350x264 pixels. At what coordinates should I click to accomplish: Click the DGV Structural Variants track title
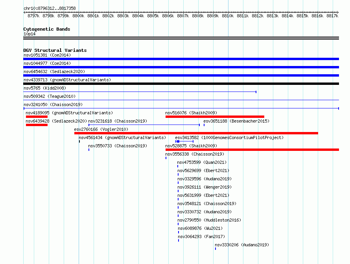tap(55, 50)
